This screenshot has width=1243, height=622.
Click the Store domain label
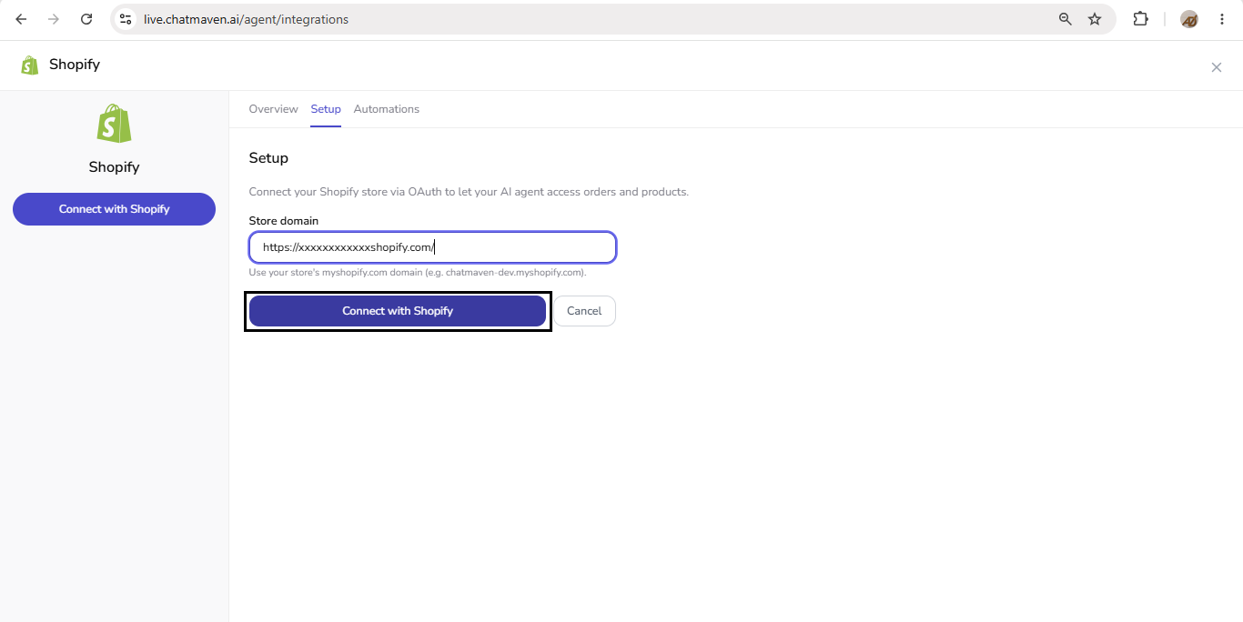coord(284,221)
